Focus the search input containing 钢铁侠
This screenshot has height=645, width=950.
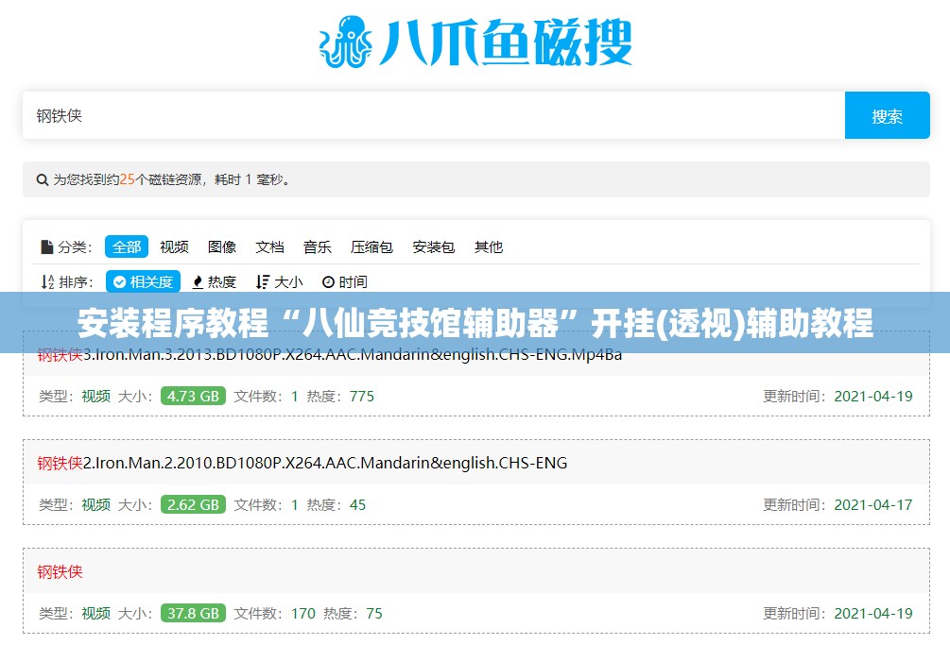point(434,115)
